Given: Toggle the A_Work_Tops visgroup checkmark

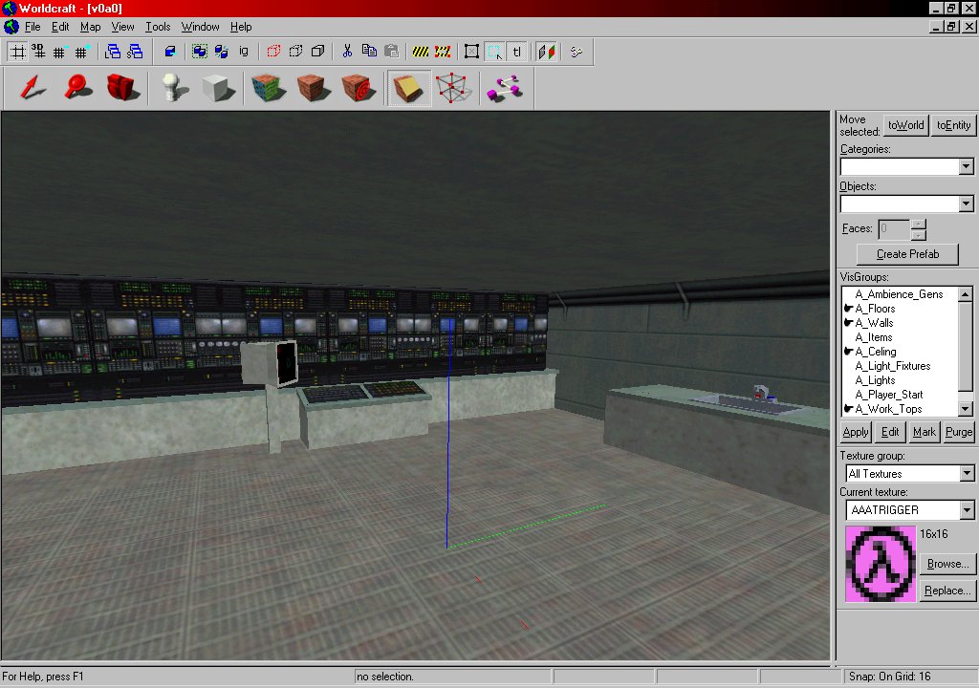Looking at the screenshot, I should point(849,409).
